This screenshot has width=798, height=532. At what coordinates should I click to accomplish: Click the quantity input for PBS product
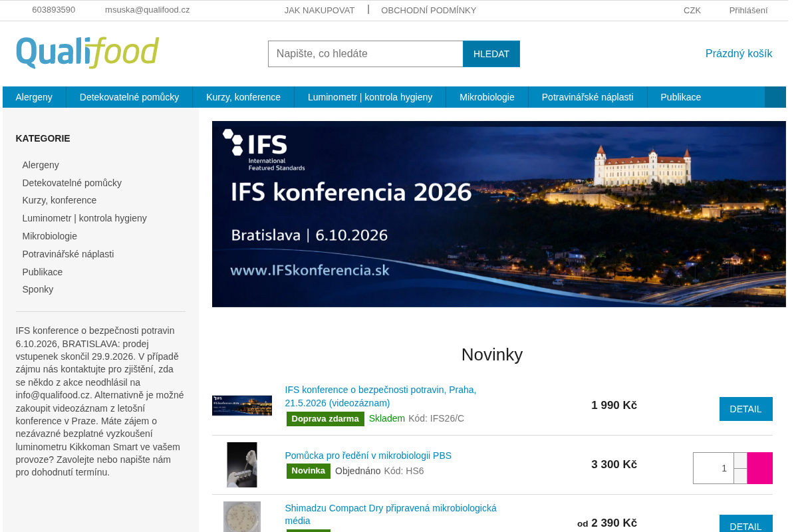pos(714,468)
